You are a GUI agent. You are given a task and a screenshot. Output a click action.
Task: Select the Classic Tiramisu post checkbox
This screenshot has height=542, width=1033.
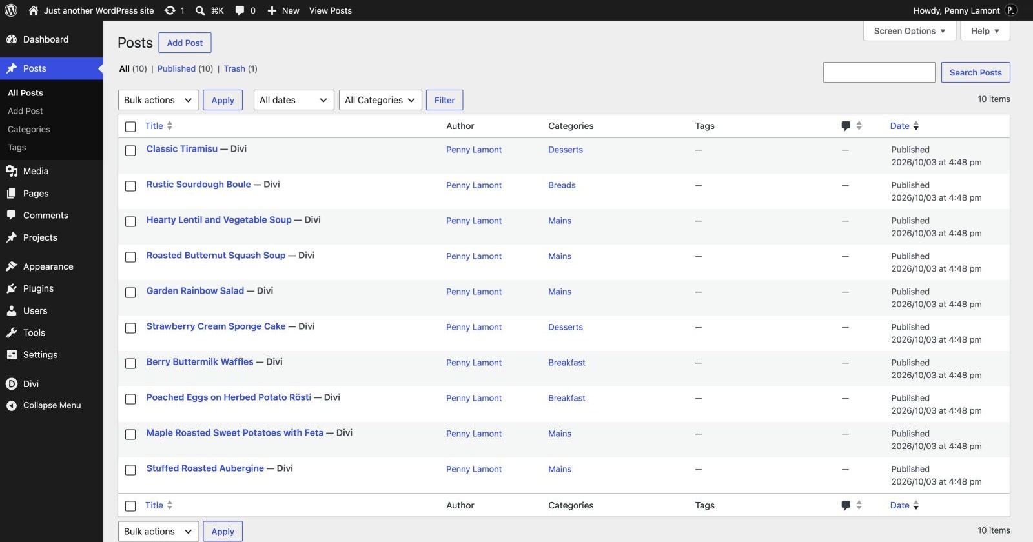click(x=130, y=150)
